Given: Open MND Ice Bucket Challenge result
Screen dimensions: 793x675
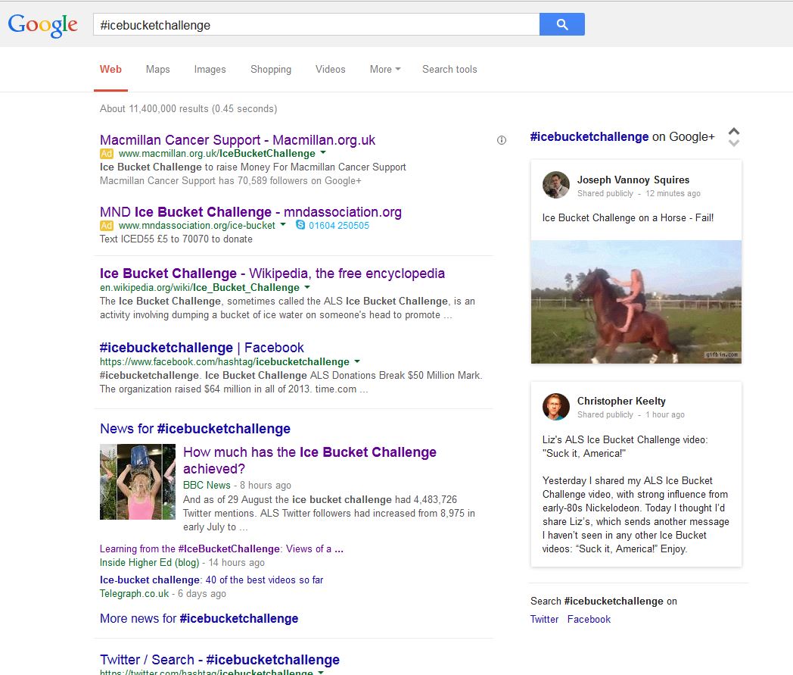Looking at the screenshot, I should (x=250, y=211).
